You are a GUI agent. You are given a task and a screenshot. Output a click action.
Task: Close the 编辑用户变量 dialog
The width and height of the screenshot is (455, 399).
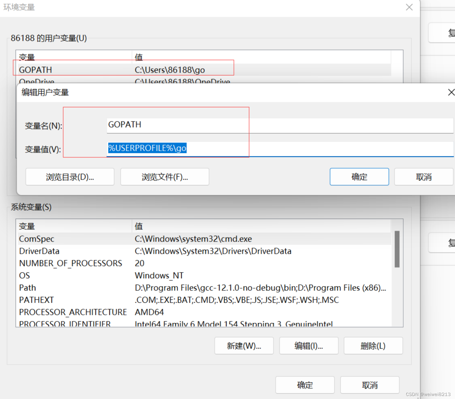coord(451,92)
